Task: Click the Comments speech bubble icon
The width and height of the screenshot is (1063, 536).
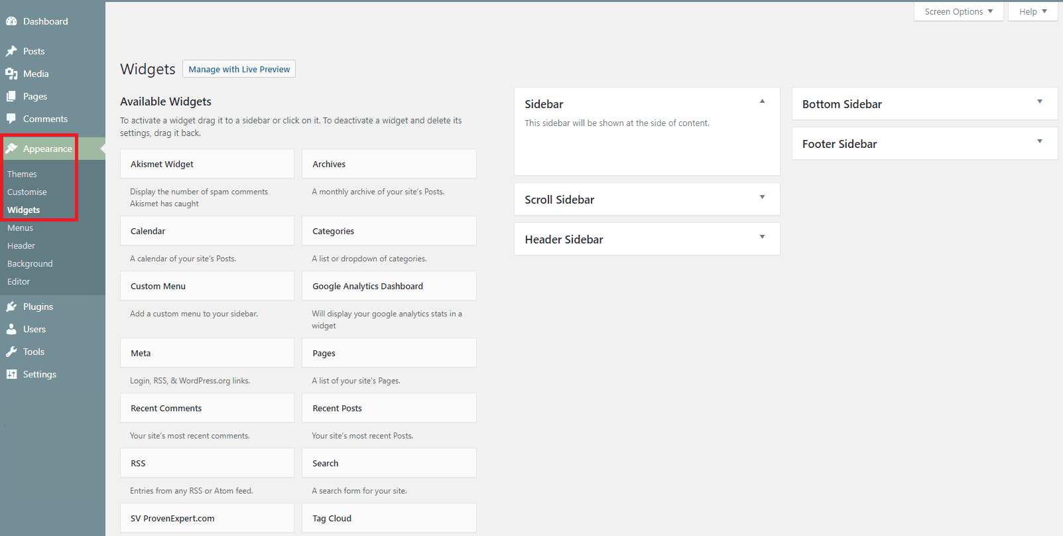Action: 11,119
